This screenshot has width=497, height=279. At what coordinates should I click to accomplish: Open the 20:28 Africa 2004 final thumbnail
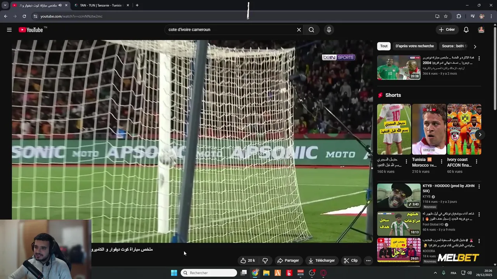(x=398, y=67)
